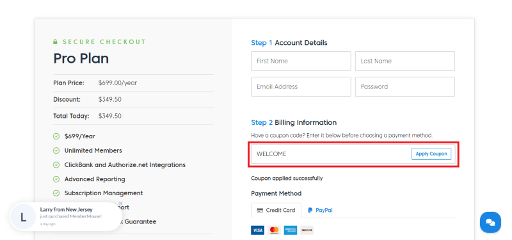
Task: Click the green check beside Advanced Reporting
Action: (x=56, y=179)
